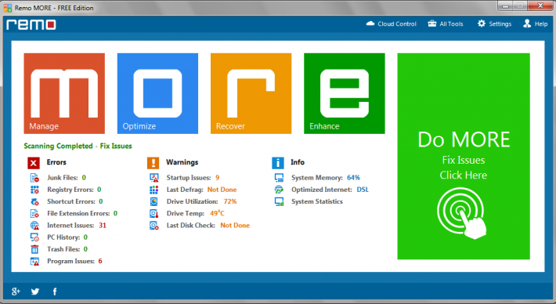Click the Remo MORE title bar app icon
The image size is (556, 304).
(x=8, y=8)
